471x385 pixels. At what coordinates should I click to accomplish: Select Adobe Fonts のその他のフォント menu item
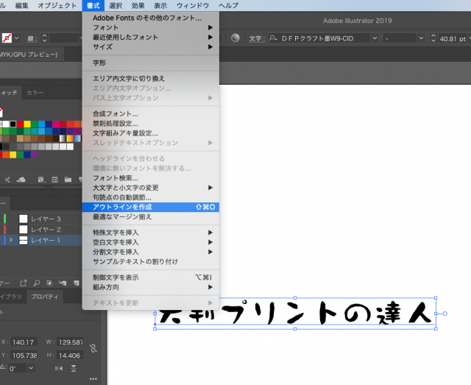[150, 18]
